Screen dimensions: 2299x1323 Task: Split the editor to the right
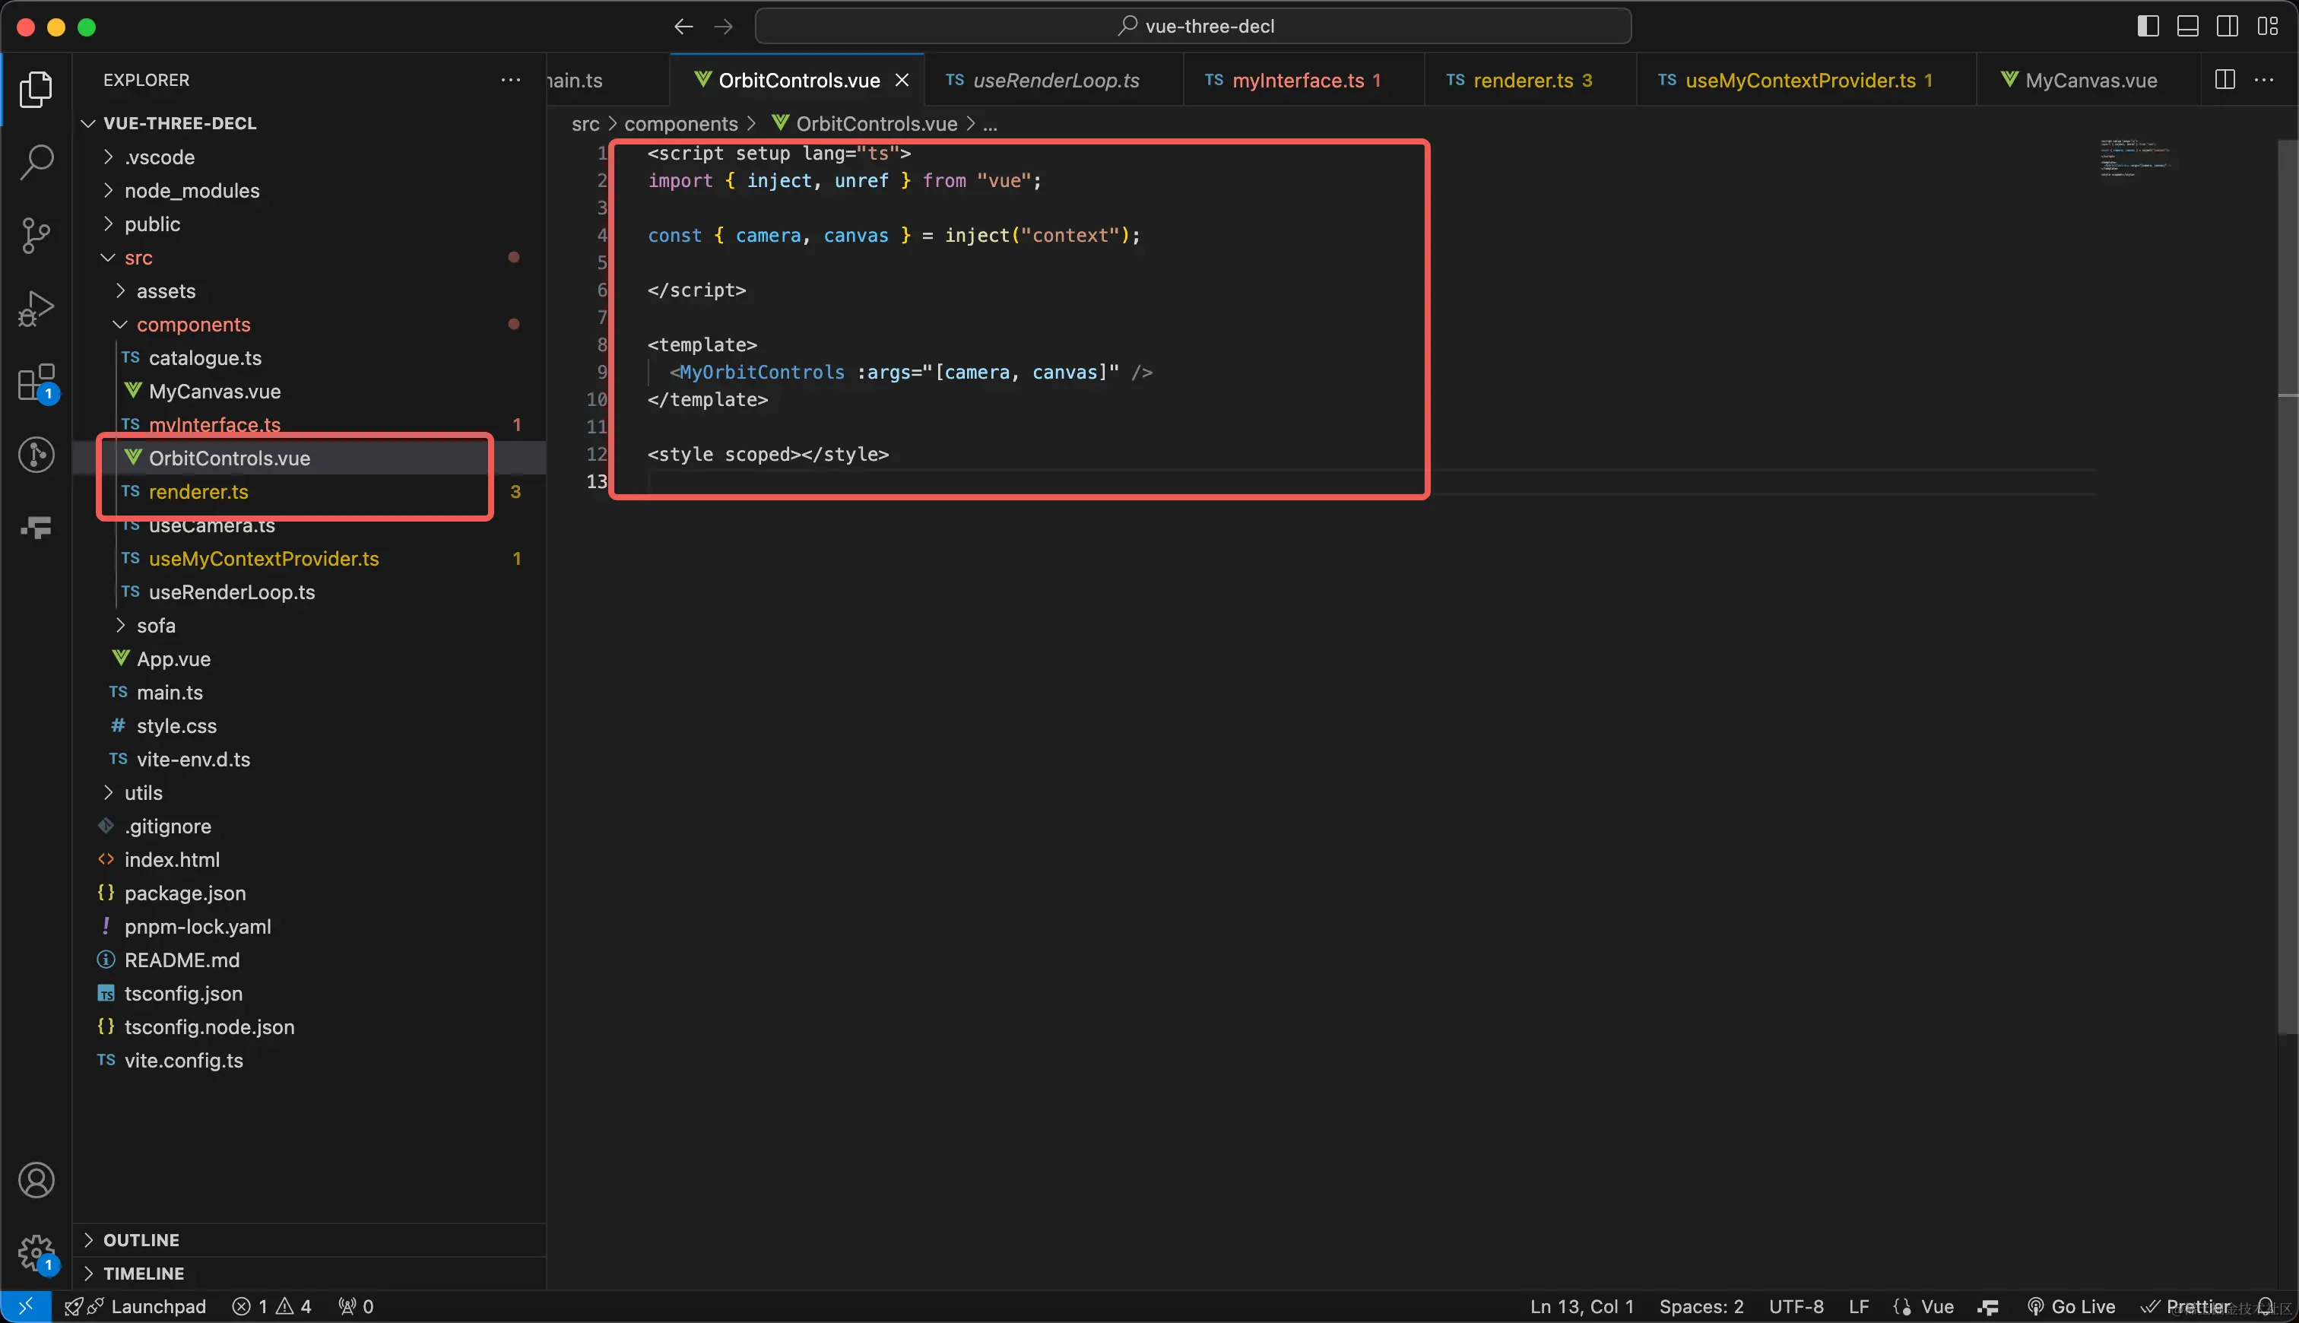[2224, 80]
